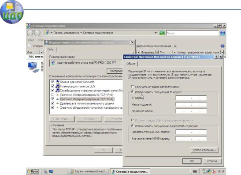The width and height of the screenshot is (241, 175).
Task: Click the question mark help button in TCP/IPv4 title bar
Action: [216, 57]
